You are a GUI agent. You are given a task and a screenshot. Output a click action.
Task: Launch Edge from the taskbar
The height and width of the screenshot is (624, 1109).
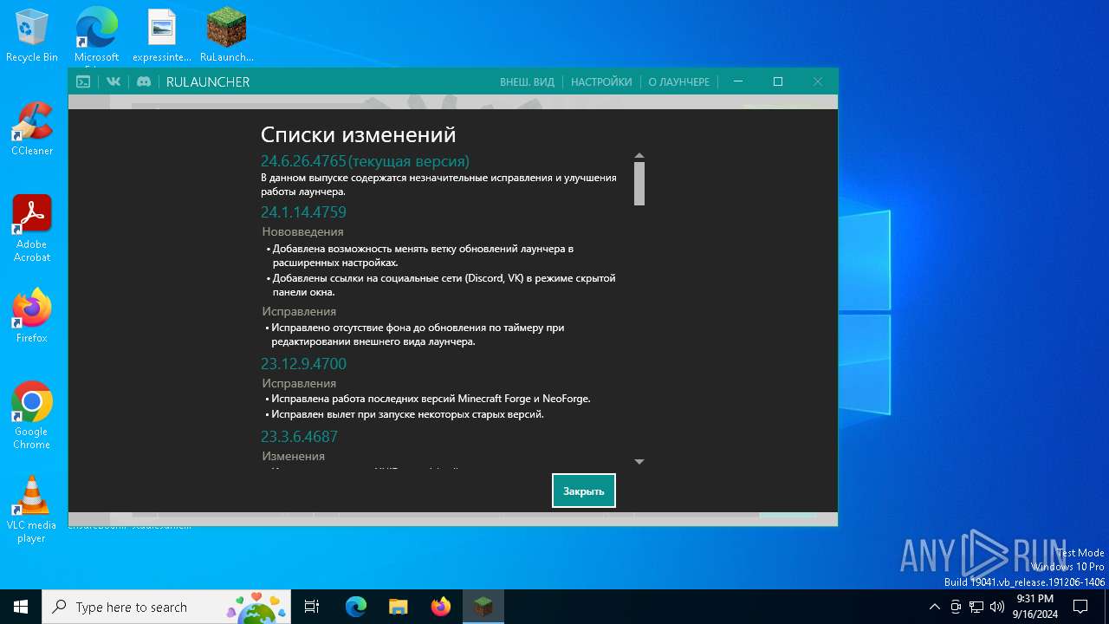(x=356, y=607)
